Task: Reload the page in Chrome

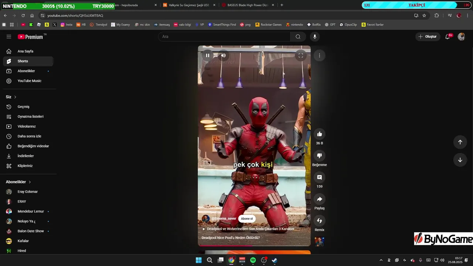Action: 23,16
